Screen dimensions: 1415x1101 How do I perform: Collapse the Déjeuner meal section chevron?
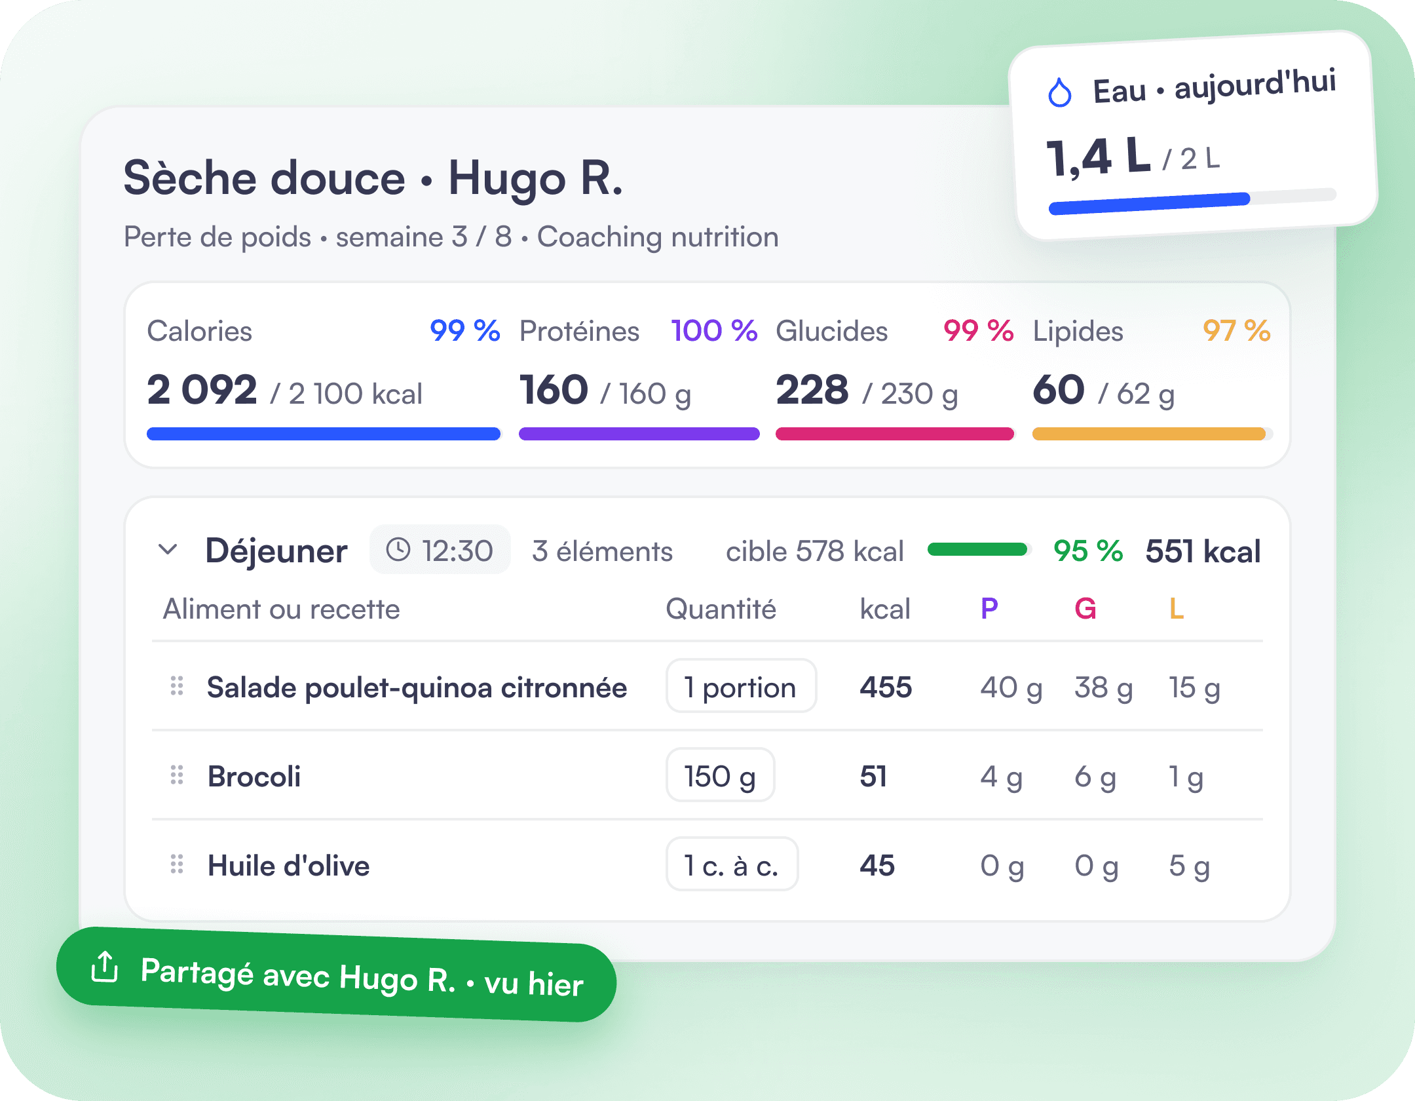168,549
